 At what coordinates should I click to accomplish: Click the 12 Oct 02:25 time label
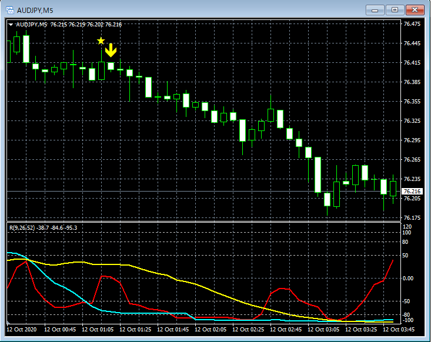249,329
